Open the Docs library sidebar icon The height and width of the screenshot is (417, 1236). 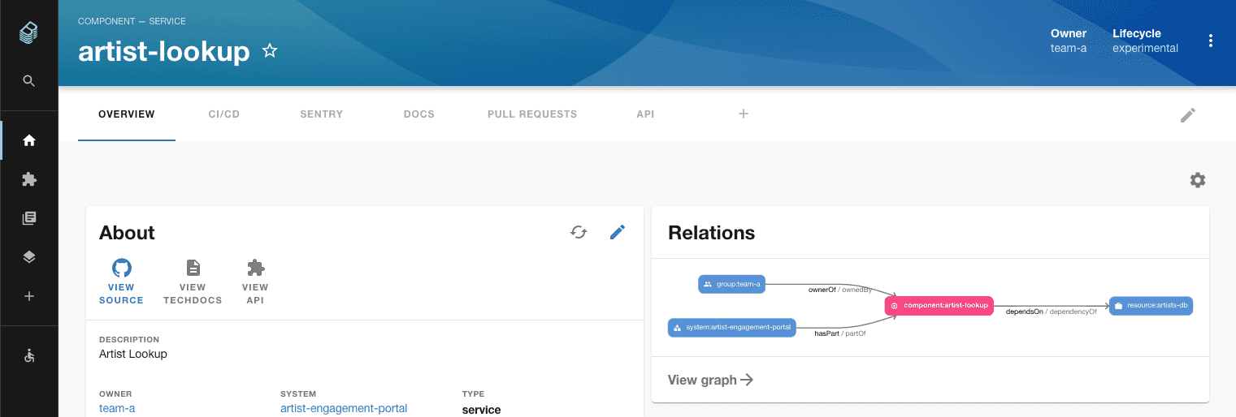[x=29, y=218]
